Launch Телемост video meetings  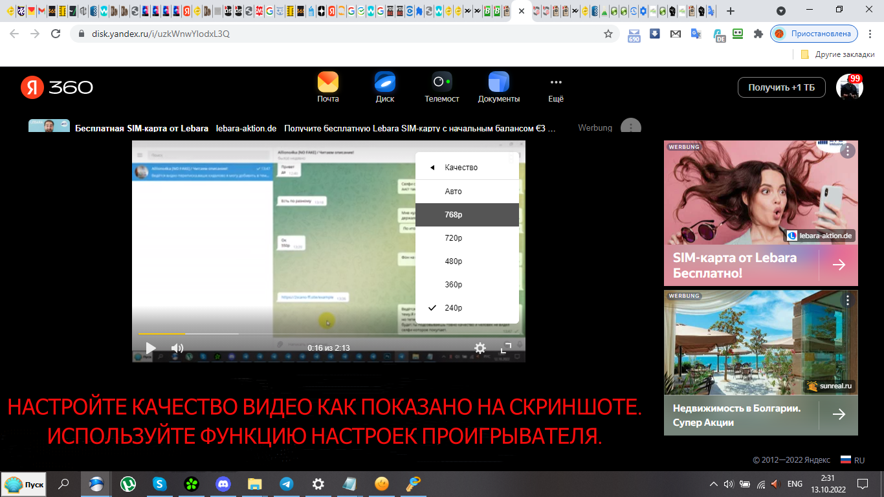point(442,87)
